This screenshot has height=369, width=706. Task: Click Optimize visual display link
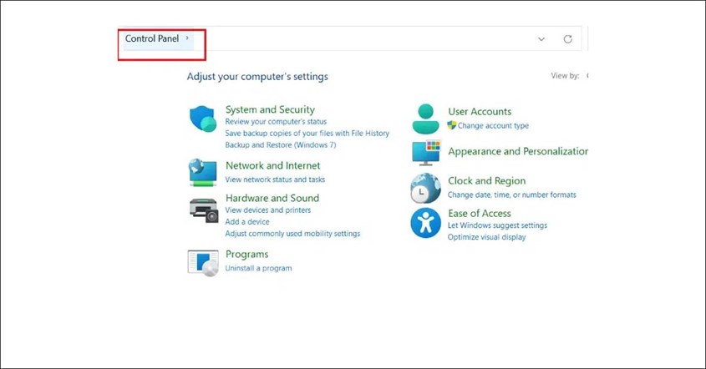point(487,237)
